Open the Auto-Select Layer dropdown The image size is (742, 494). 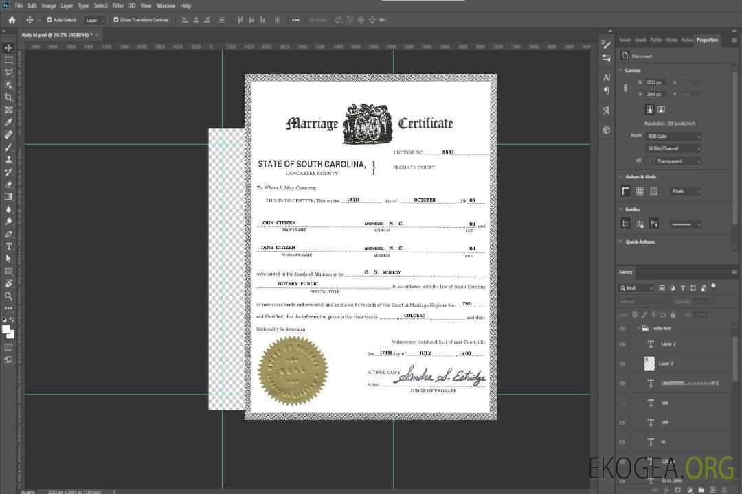pos(95,21)
